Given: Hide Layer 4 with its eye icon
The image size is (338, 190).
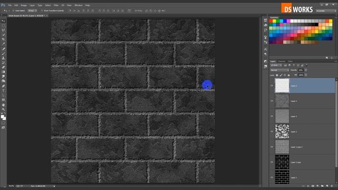Looking at the screenshot, I should [x=272, y=101].
